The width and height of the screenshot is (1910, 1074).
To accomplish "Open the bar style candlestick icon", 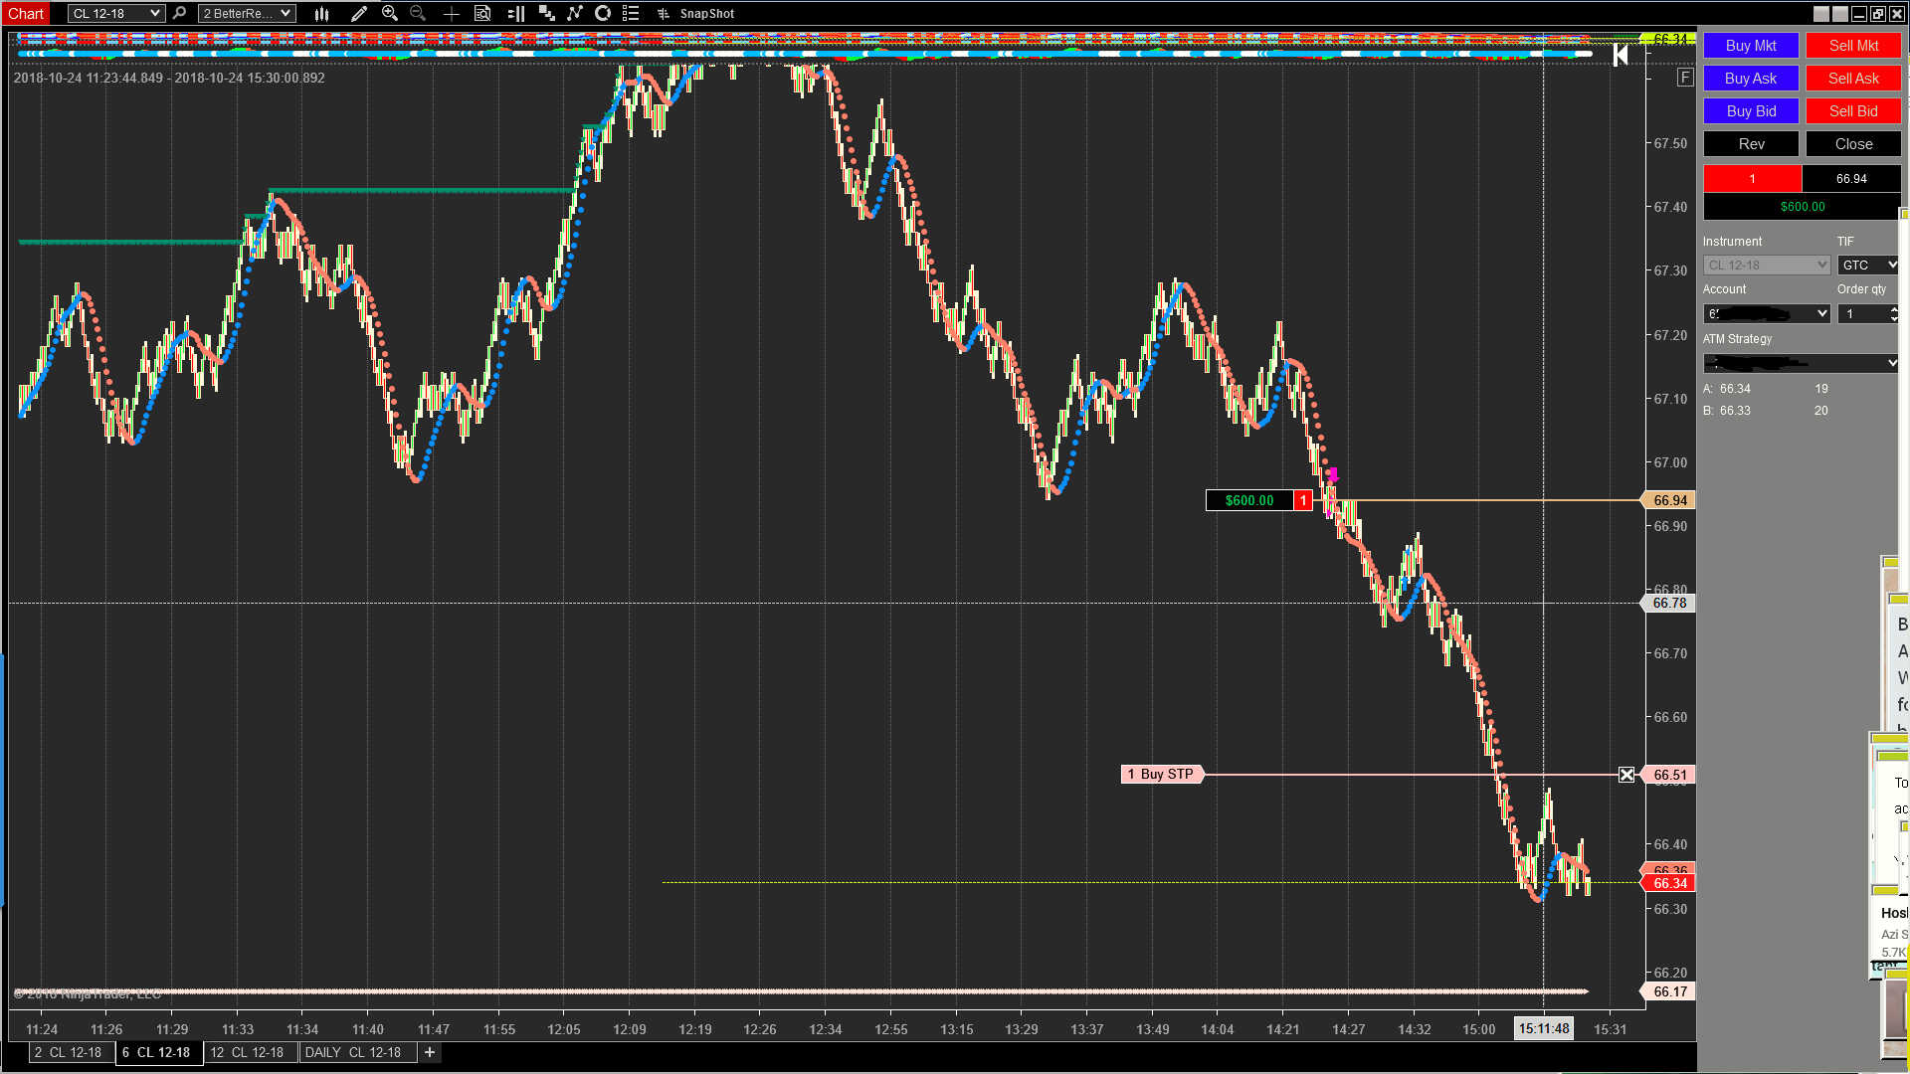I will pyautogui.click(x=321, y=14).
